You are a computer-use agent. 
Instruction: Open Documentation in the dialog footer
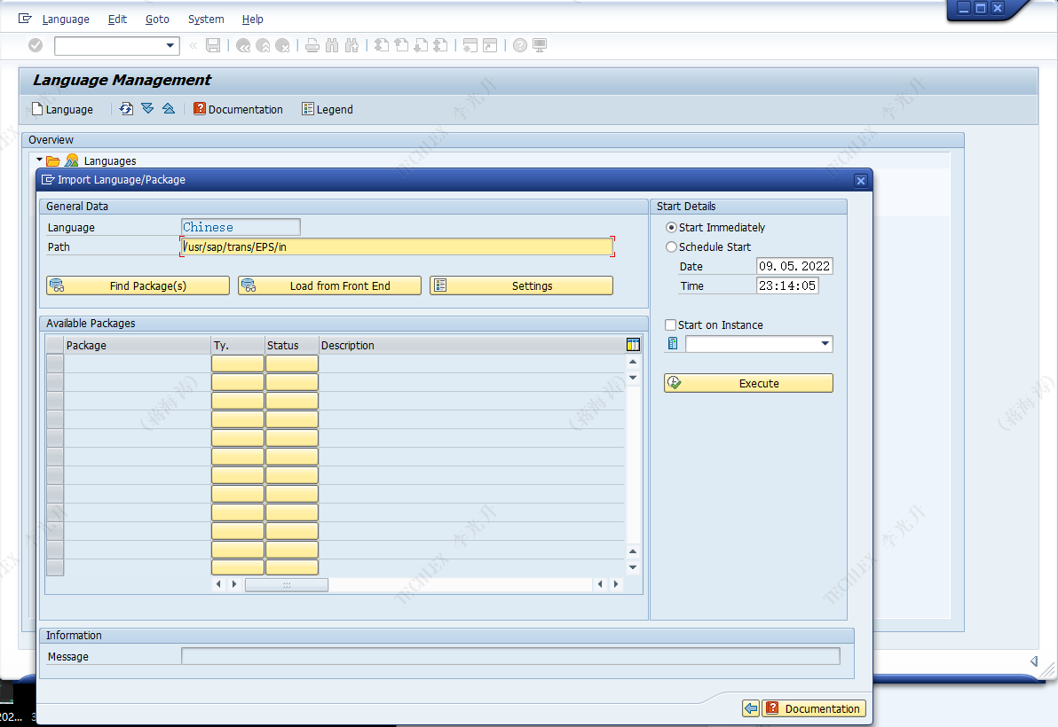(814, 708)
